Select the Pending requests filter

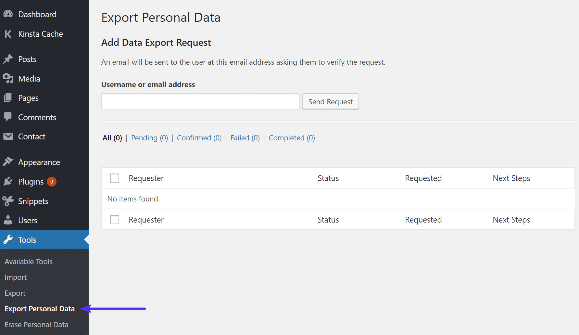(149, 138)
